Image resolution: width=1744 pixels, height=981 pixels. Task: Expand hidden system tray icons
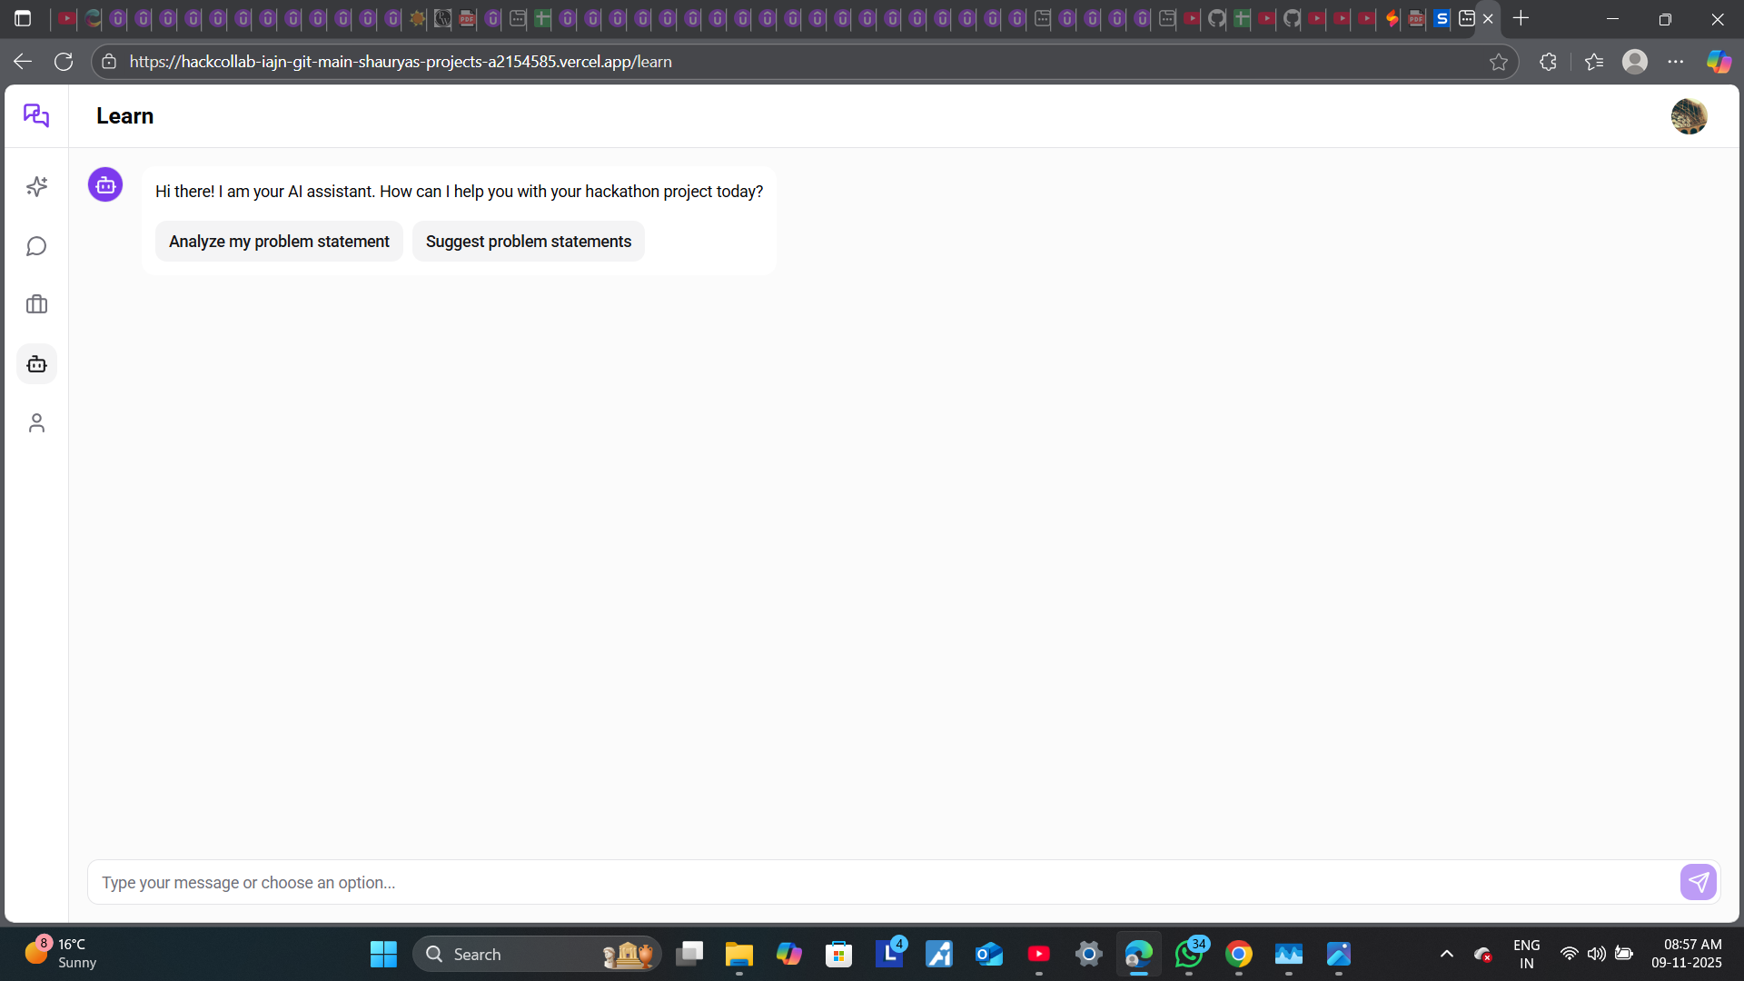click(1447, 954)
